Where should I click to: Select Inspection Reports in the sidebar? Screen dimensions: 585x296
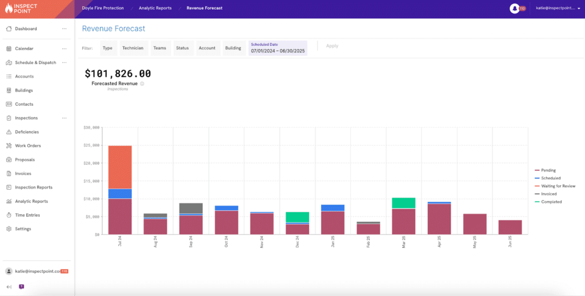click(33, 187)
